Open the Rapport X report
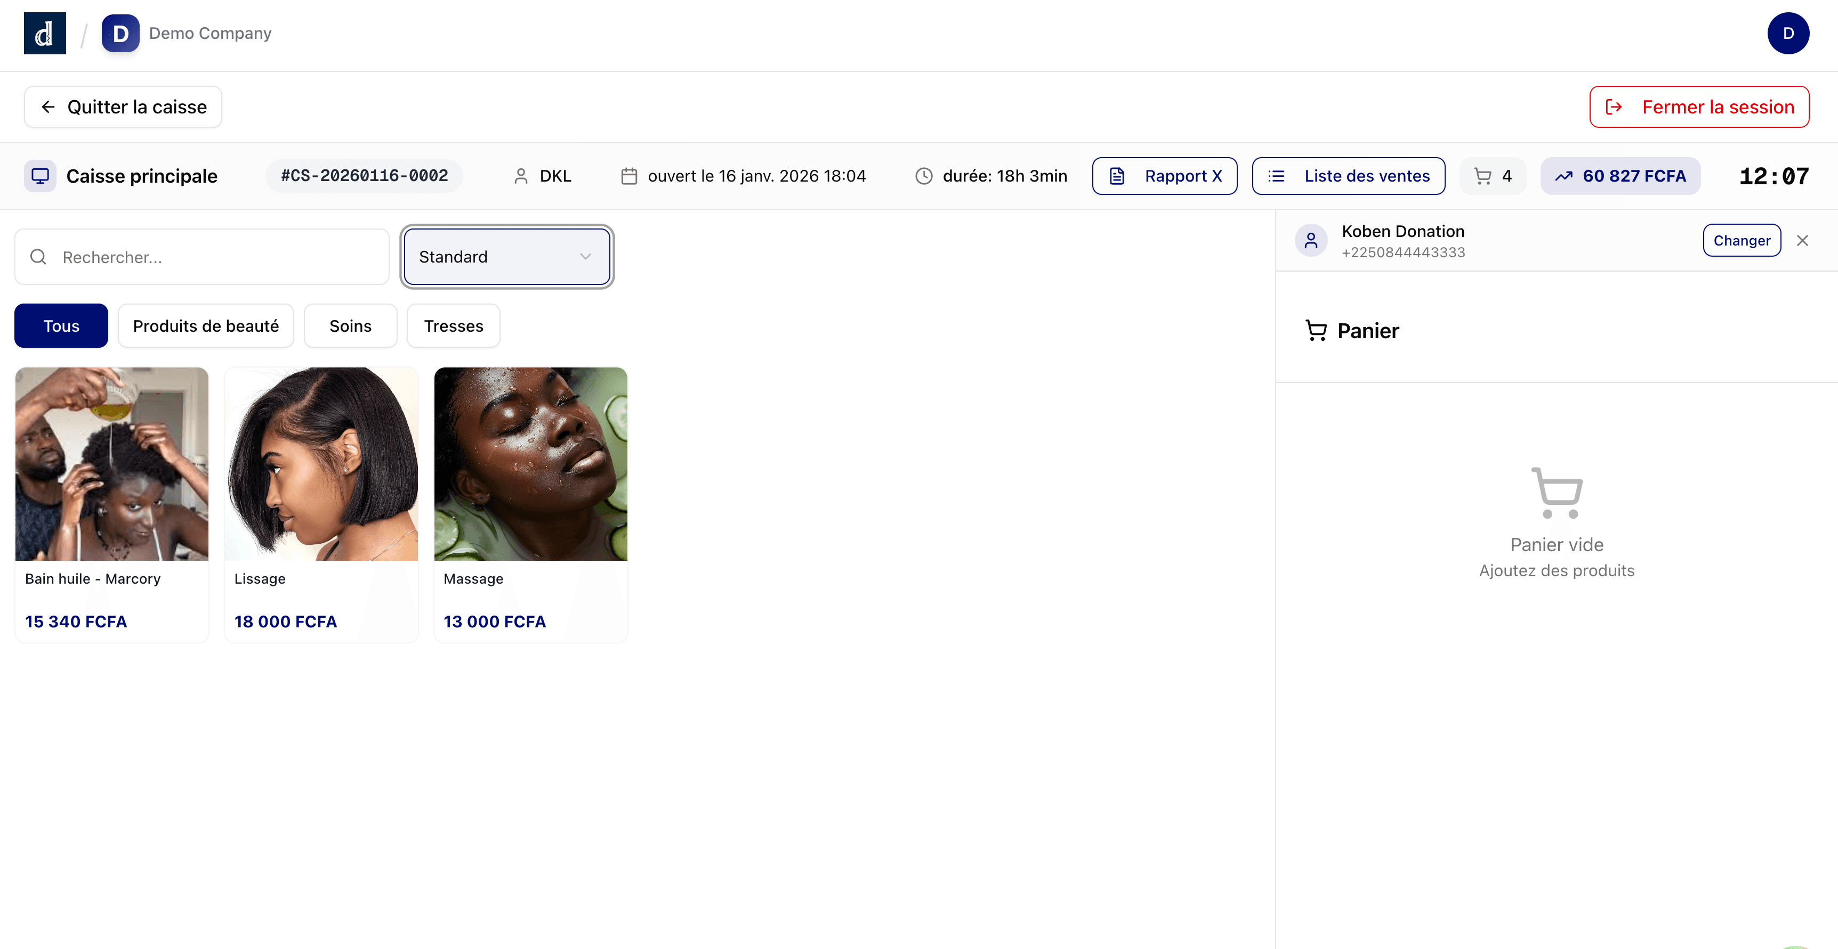Viewport: 1838px width, 949px height. coord(1164,176)
